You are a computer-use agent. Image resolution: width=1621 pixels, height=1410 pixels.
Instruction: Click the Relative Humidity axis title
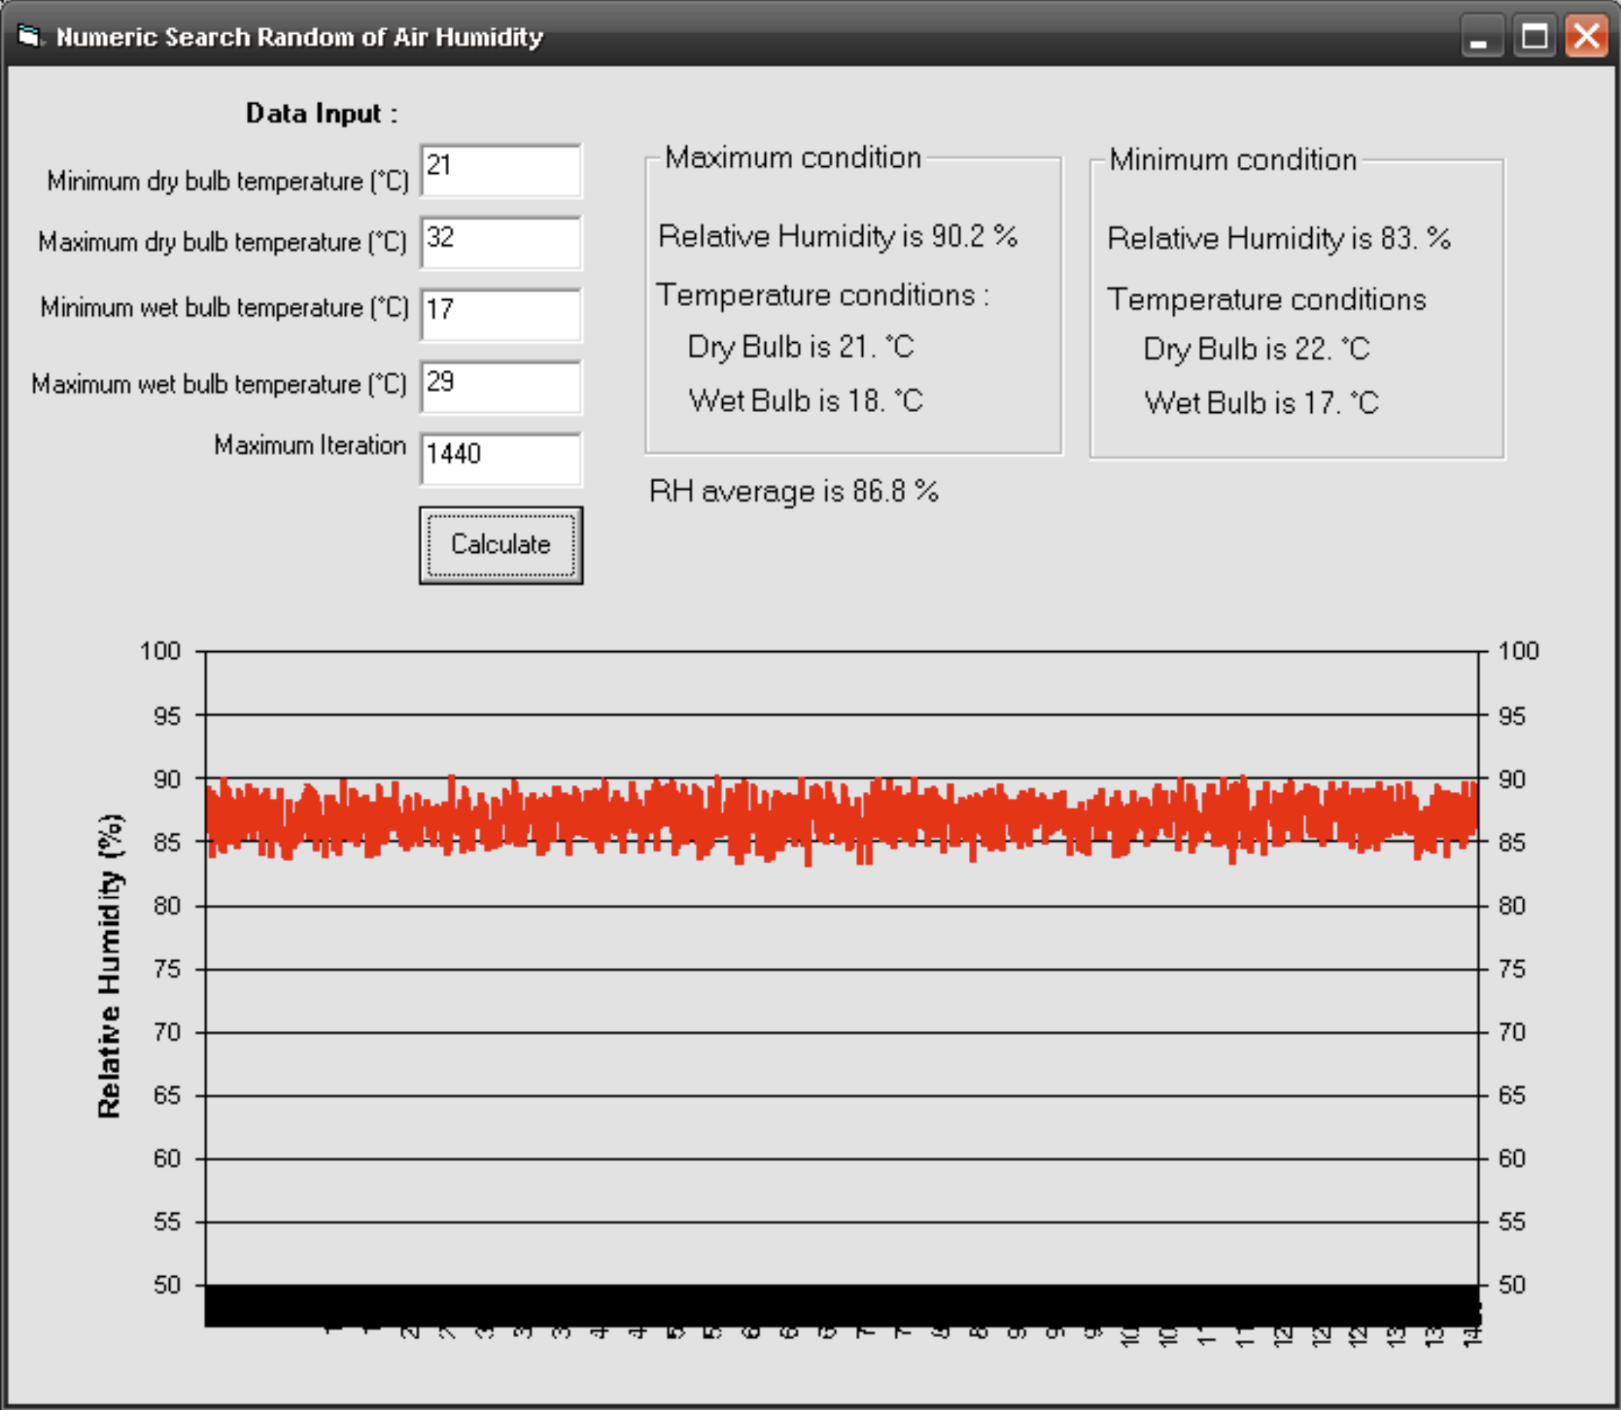click(109, 966)
